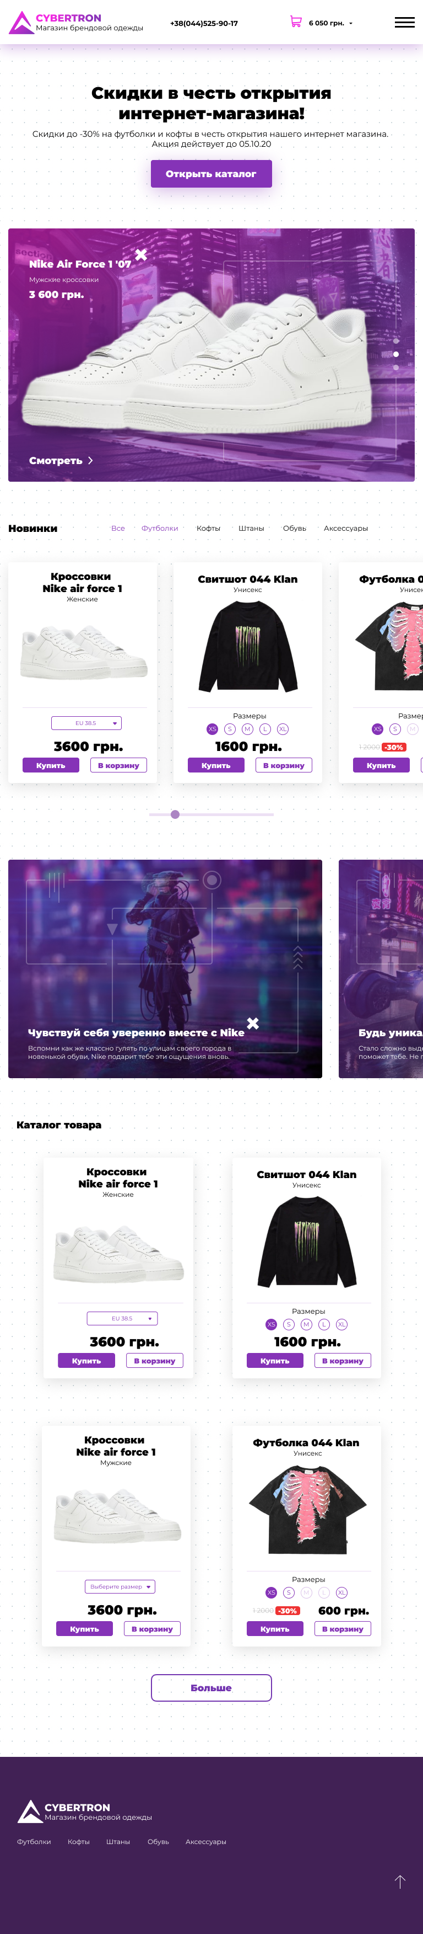Click the Каталог товара heading
This screenshot has height=1934, width=423.
click(x=58, y=1125)
